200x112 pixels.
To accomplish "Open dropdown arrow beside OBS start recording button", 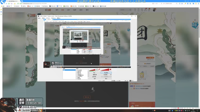I will pos(111,75).
